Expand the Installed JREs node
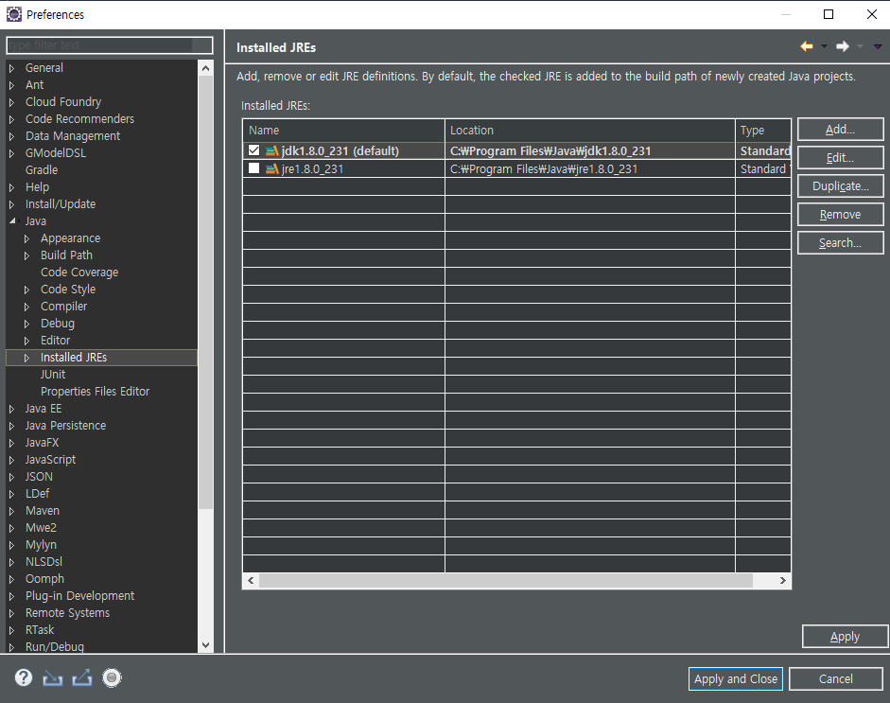This screenshot has width=890, height=703. tap(26, 358)
